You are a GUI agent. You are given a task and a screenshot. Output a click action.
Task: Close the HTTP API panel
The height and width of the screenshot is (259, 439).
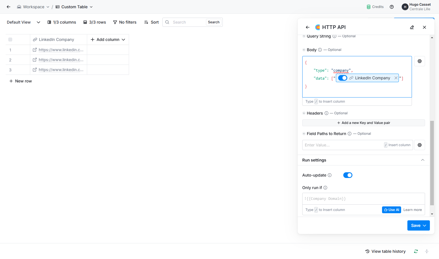[x=424, y=27]
